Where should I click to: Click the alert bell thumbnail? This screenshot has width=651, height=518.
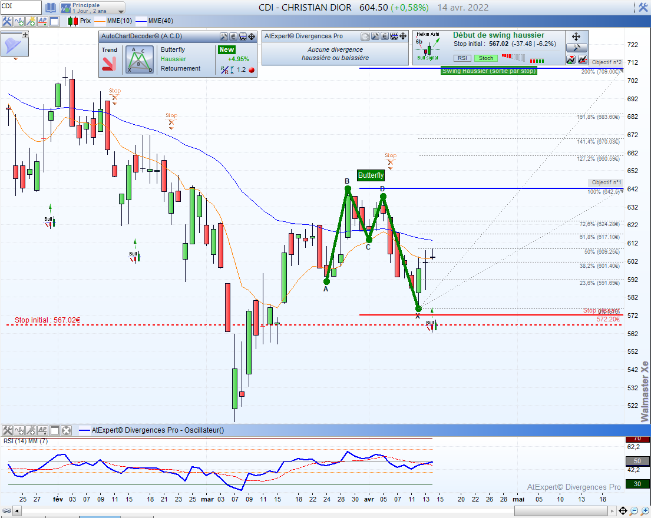coord(14,45)
